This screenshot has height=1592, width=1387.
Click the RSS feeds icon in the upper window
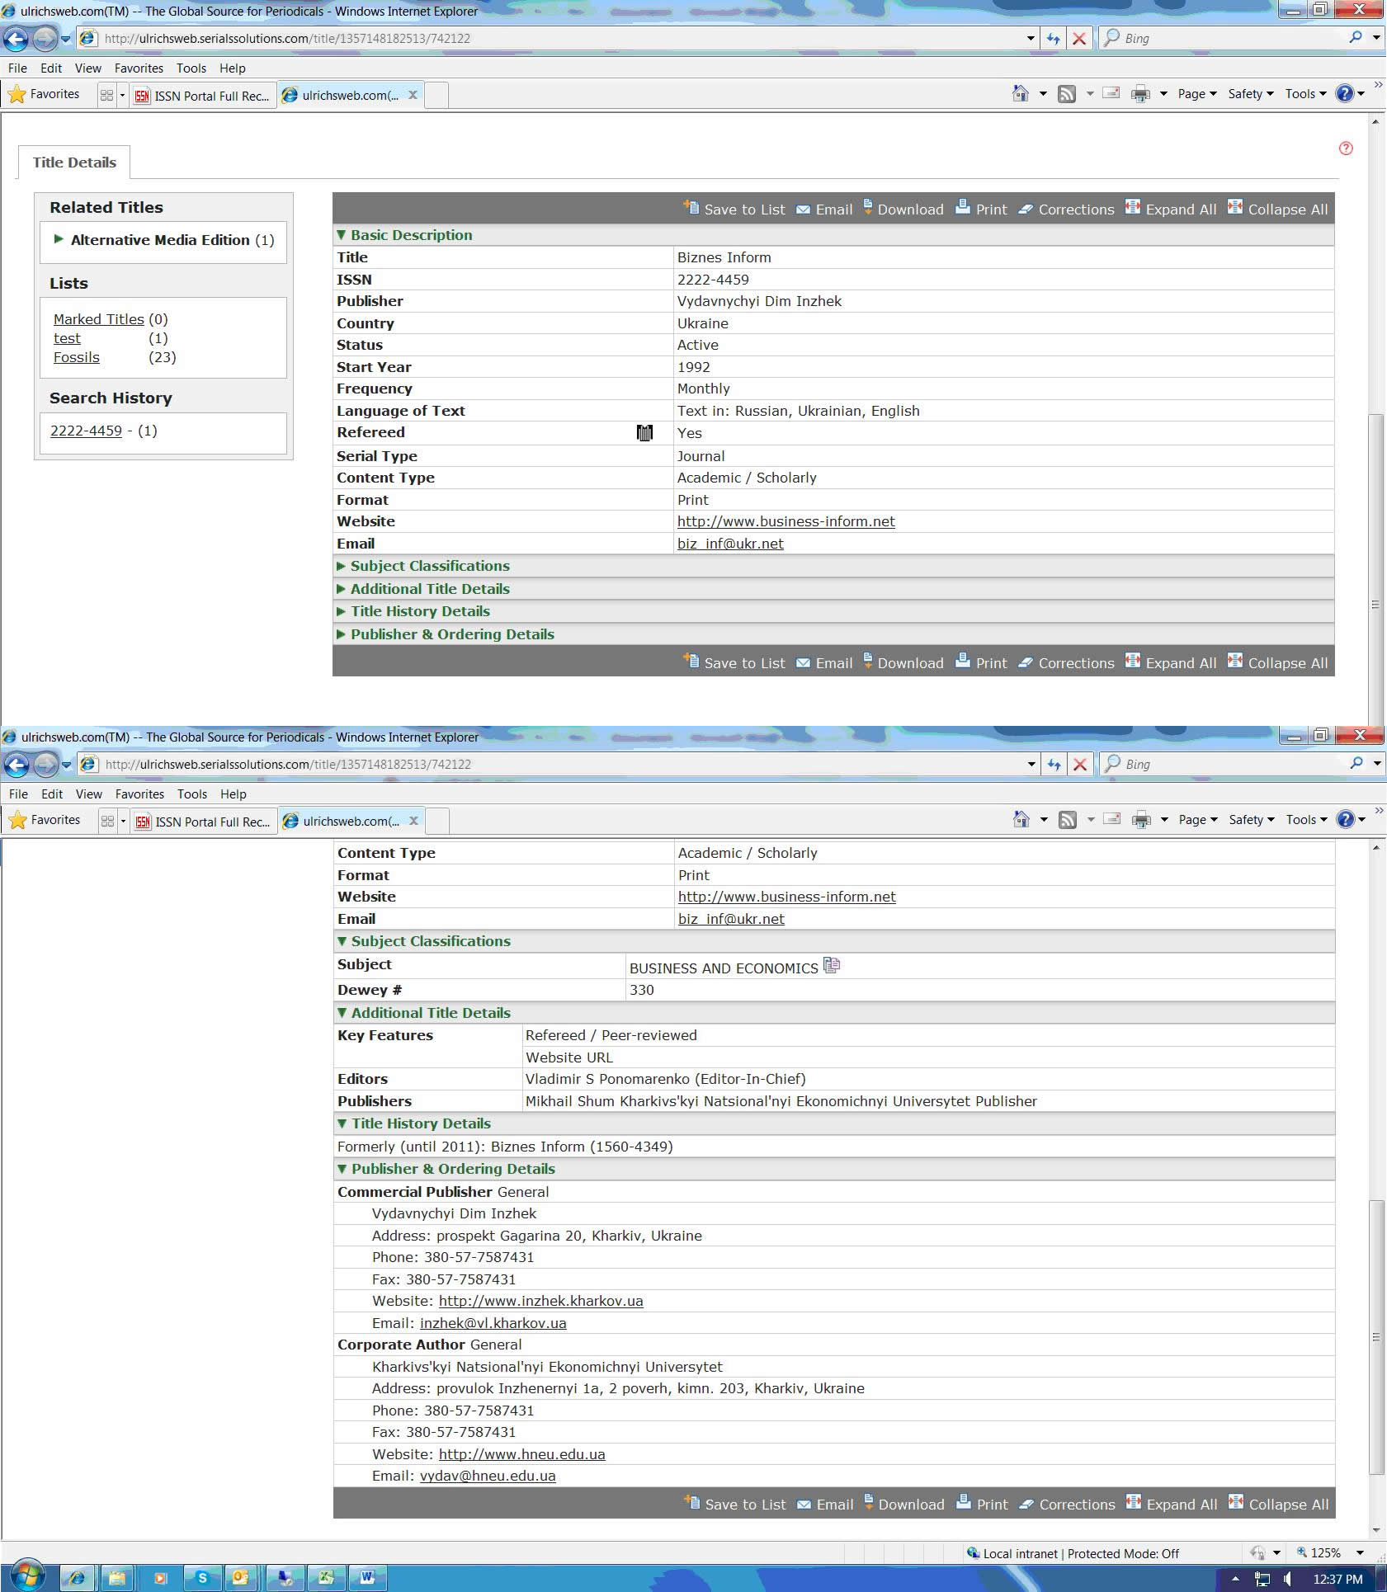point(1067,94)
